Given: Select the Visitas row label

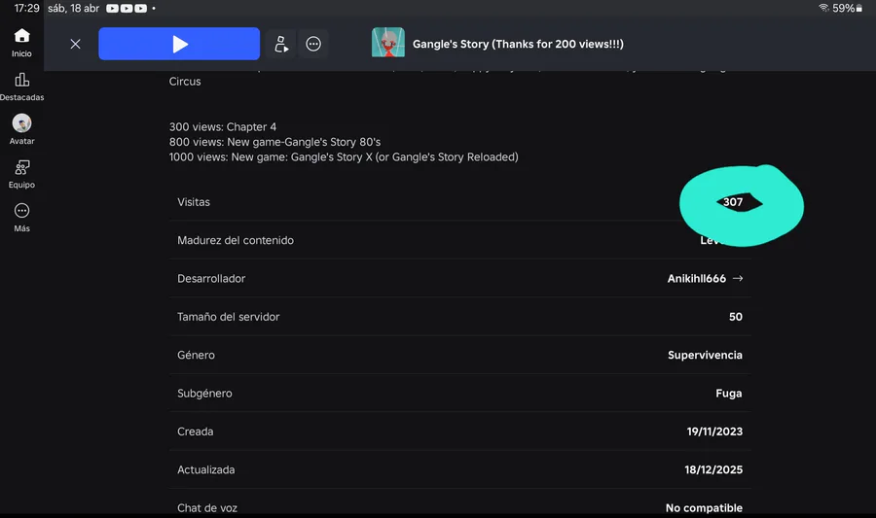Looking at the screenshot, I should 194,202.
